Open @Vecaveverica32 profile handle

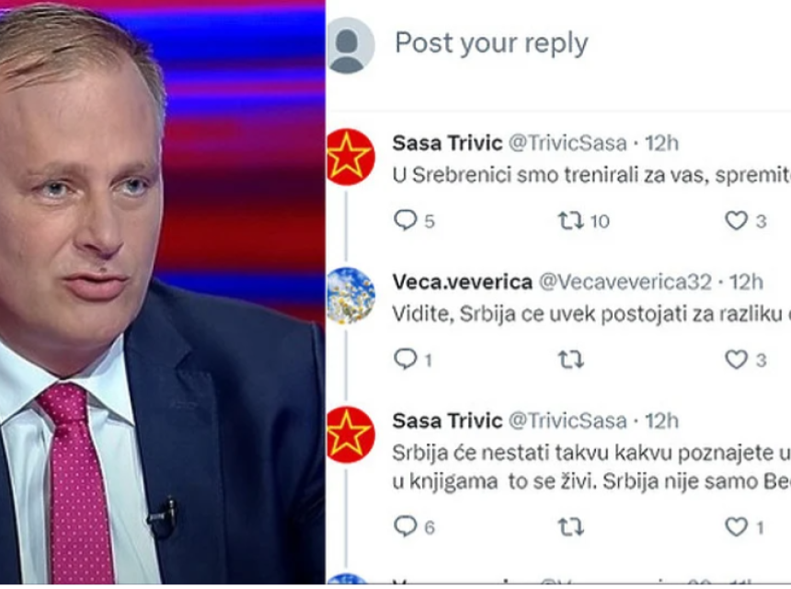[625, 283]
